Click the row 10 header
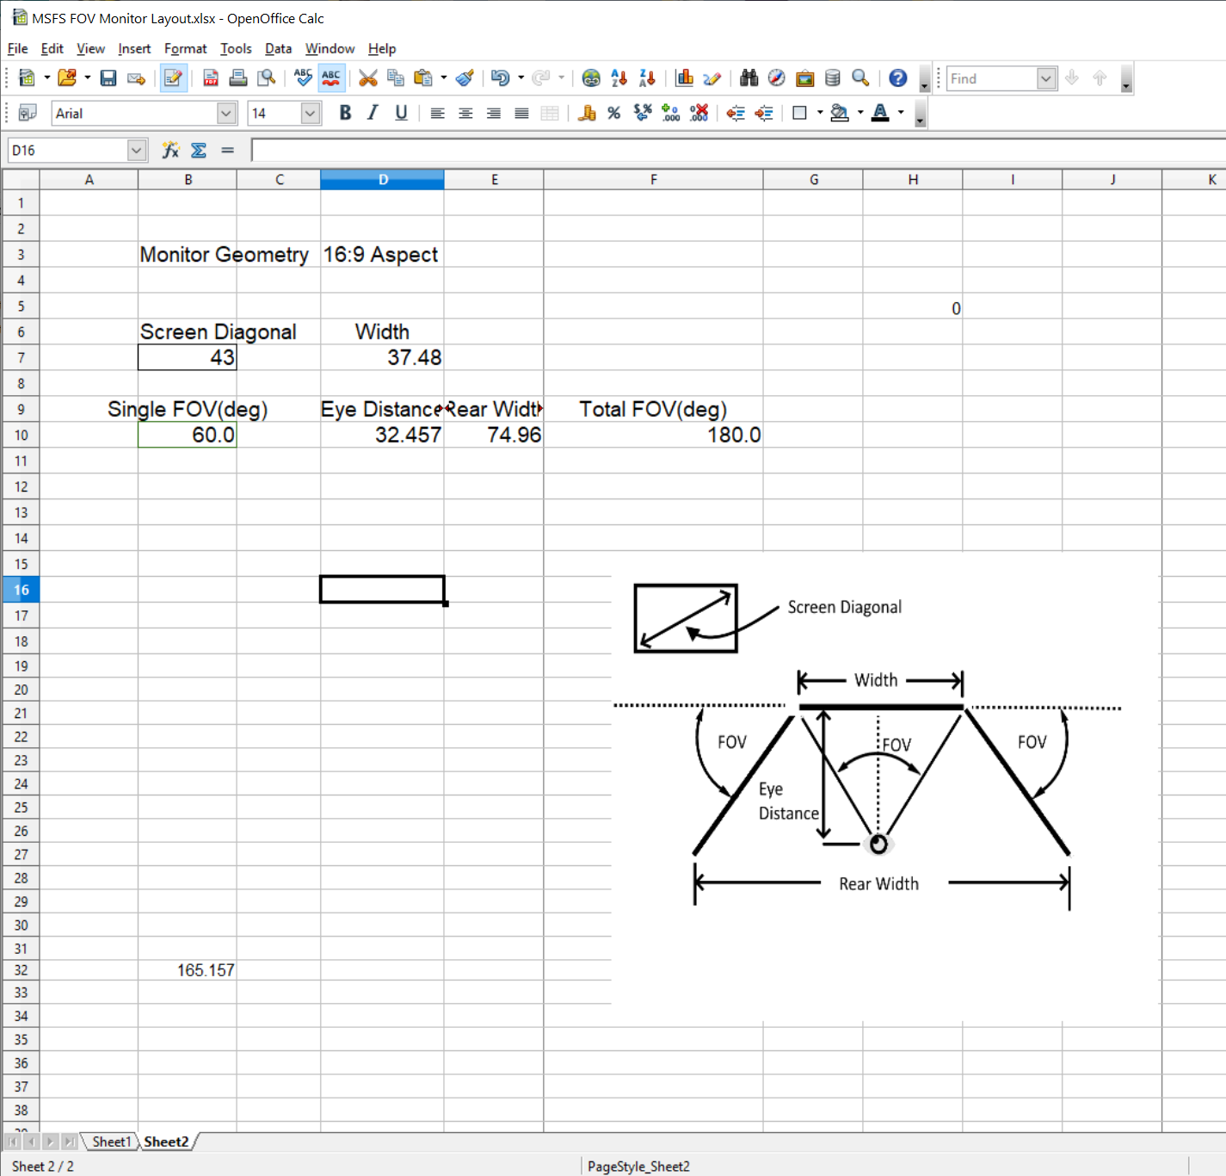This screenshot has width=1226, height=1176. pos(21,436)
